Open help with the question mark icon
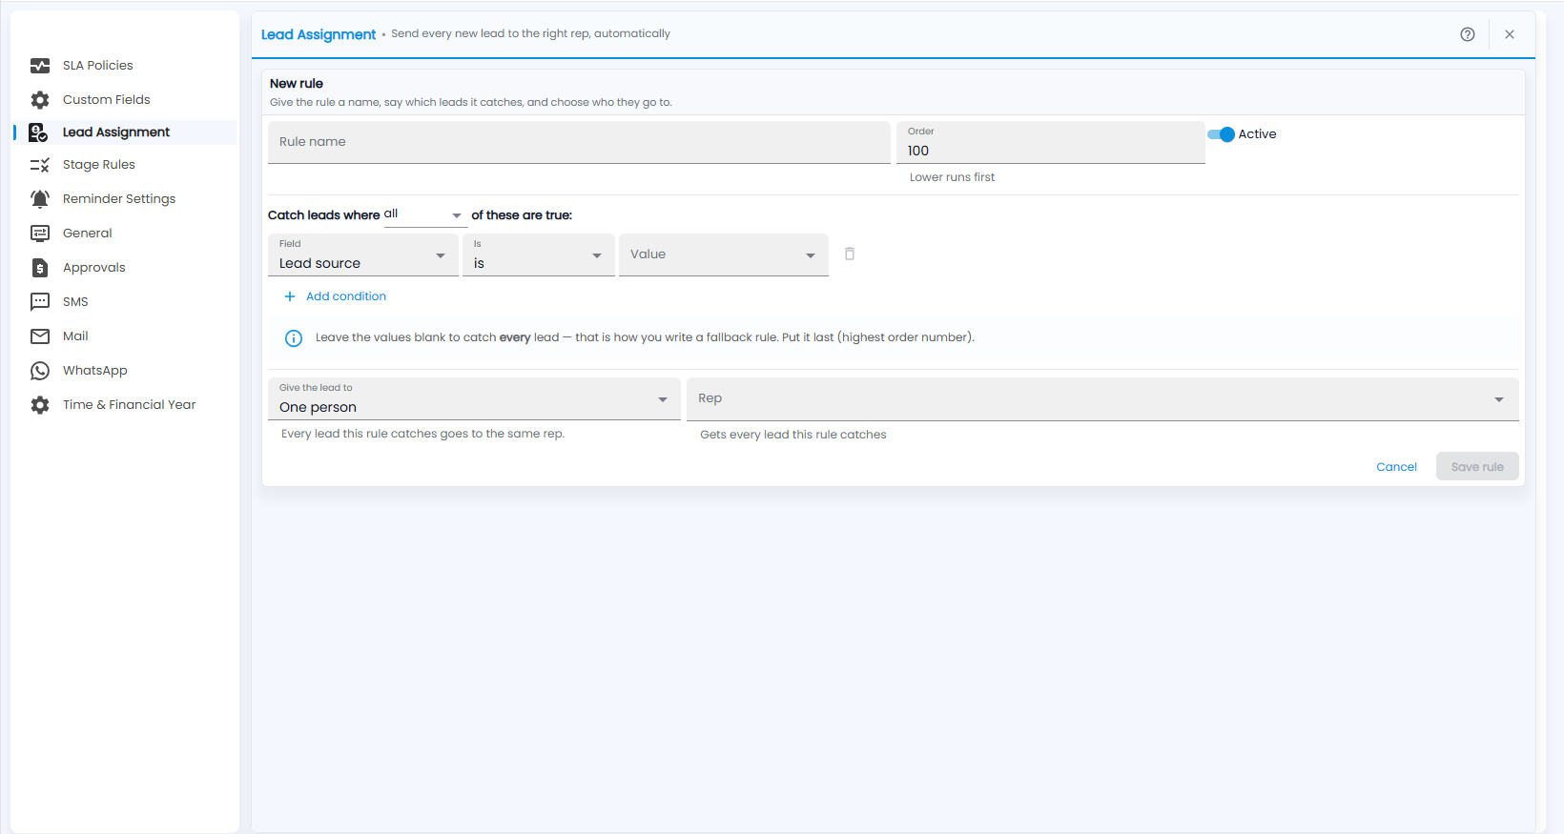1564x834 pixels. click(x=1468, y=34)
